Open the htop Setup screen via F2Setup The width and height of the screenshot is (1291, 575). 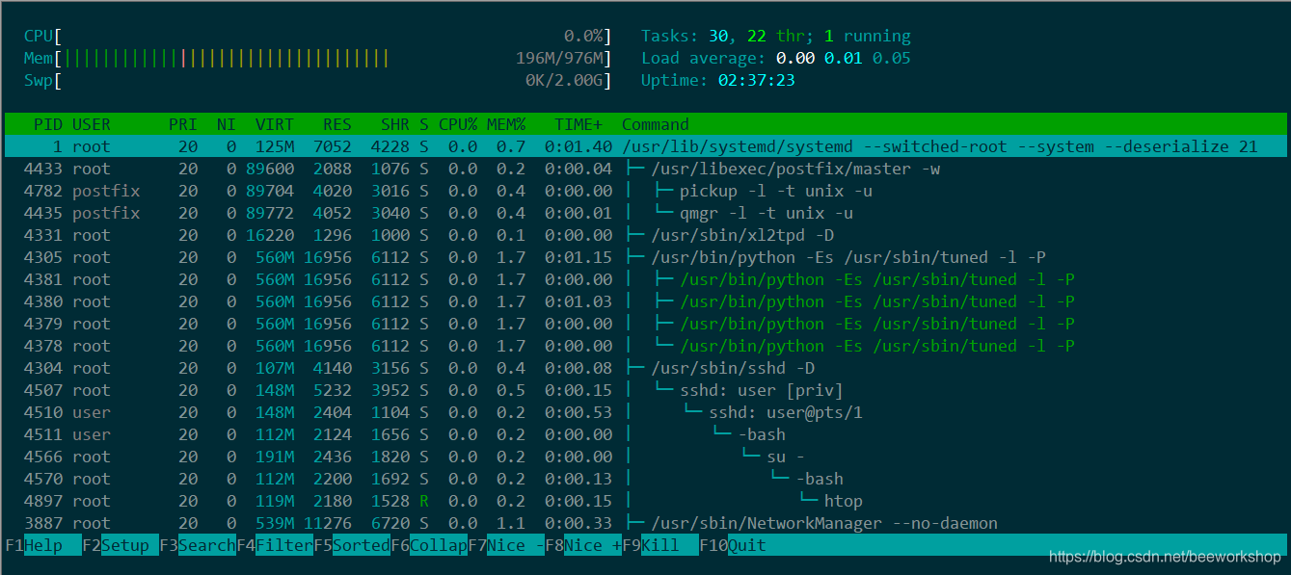click(122, 545)
